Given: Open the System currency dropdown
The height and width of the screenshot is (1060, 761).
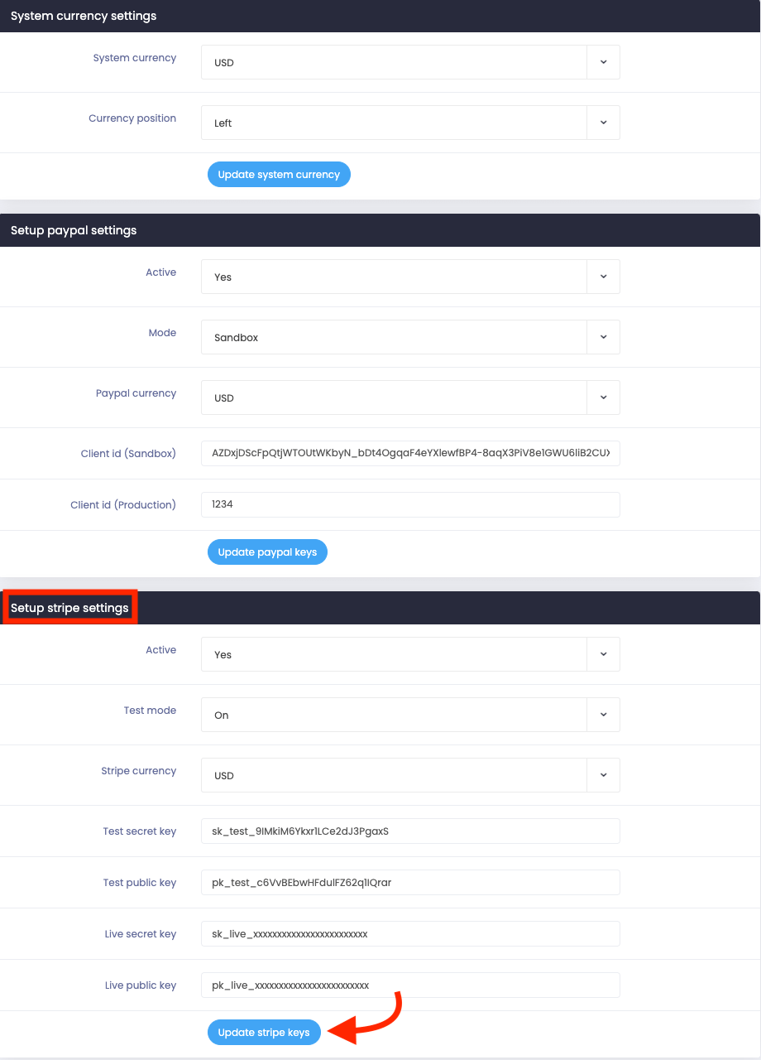Looking at the screenshot, I should point(410,62).
